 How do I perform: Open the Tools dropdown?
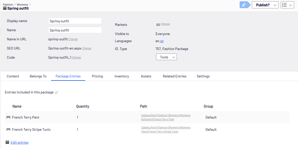[166, 57]
